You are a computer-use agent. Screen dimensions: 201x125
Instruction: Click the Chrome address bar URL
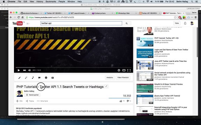point(52,17)
